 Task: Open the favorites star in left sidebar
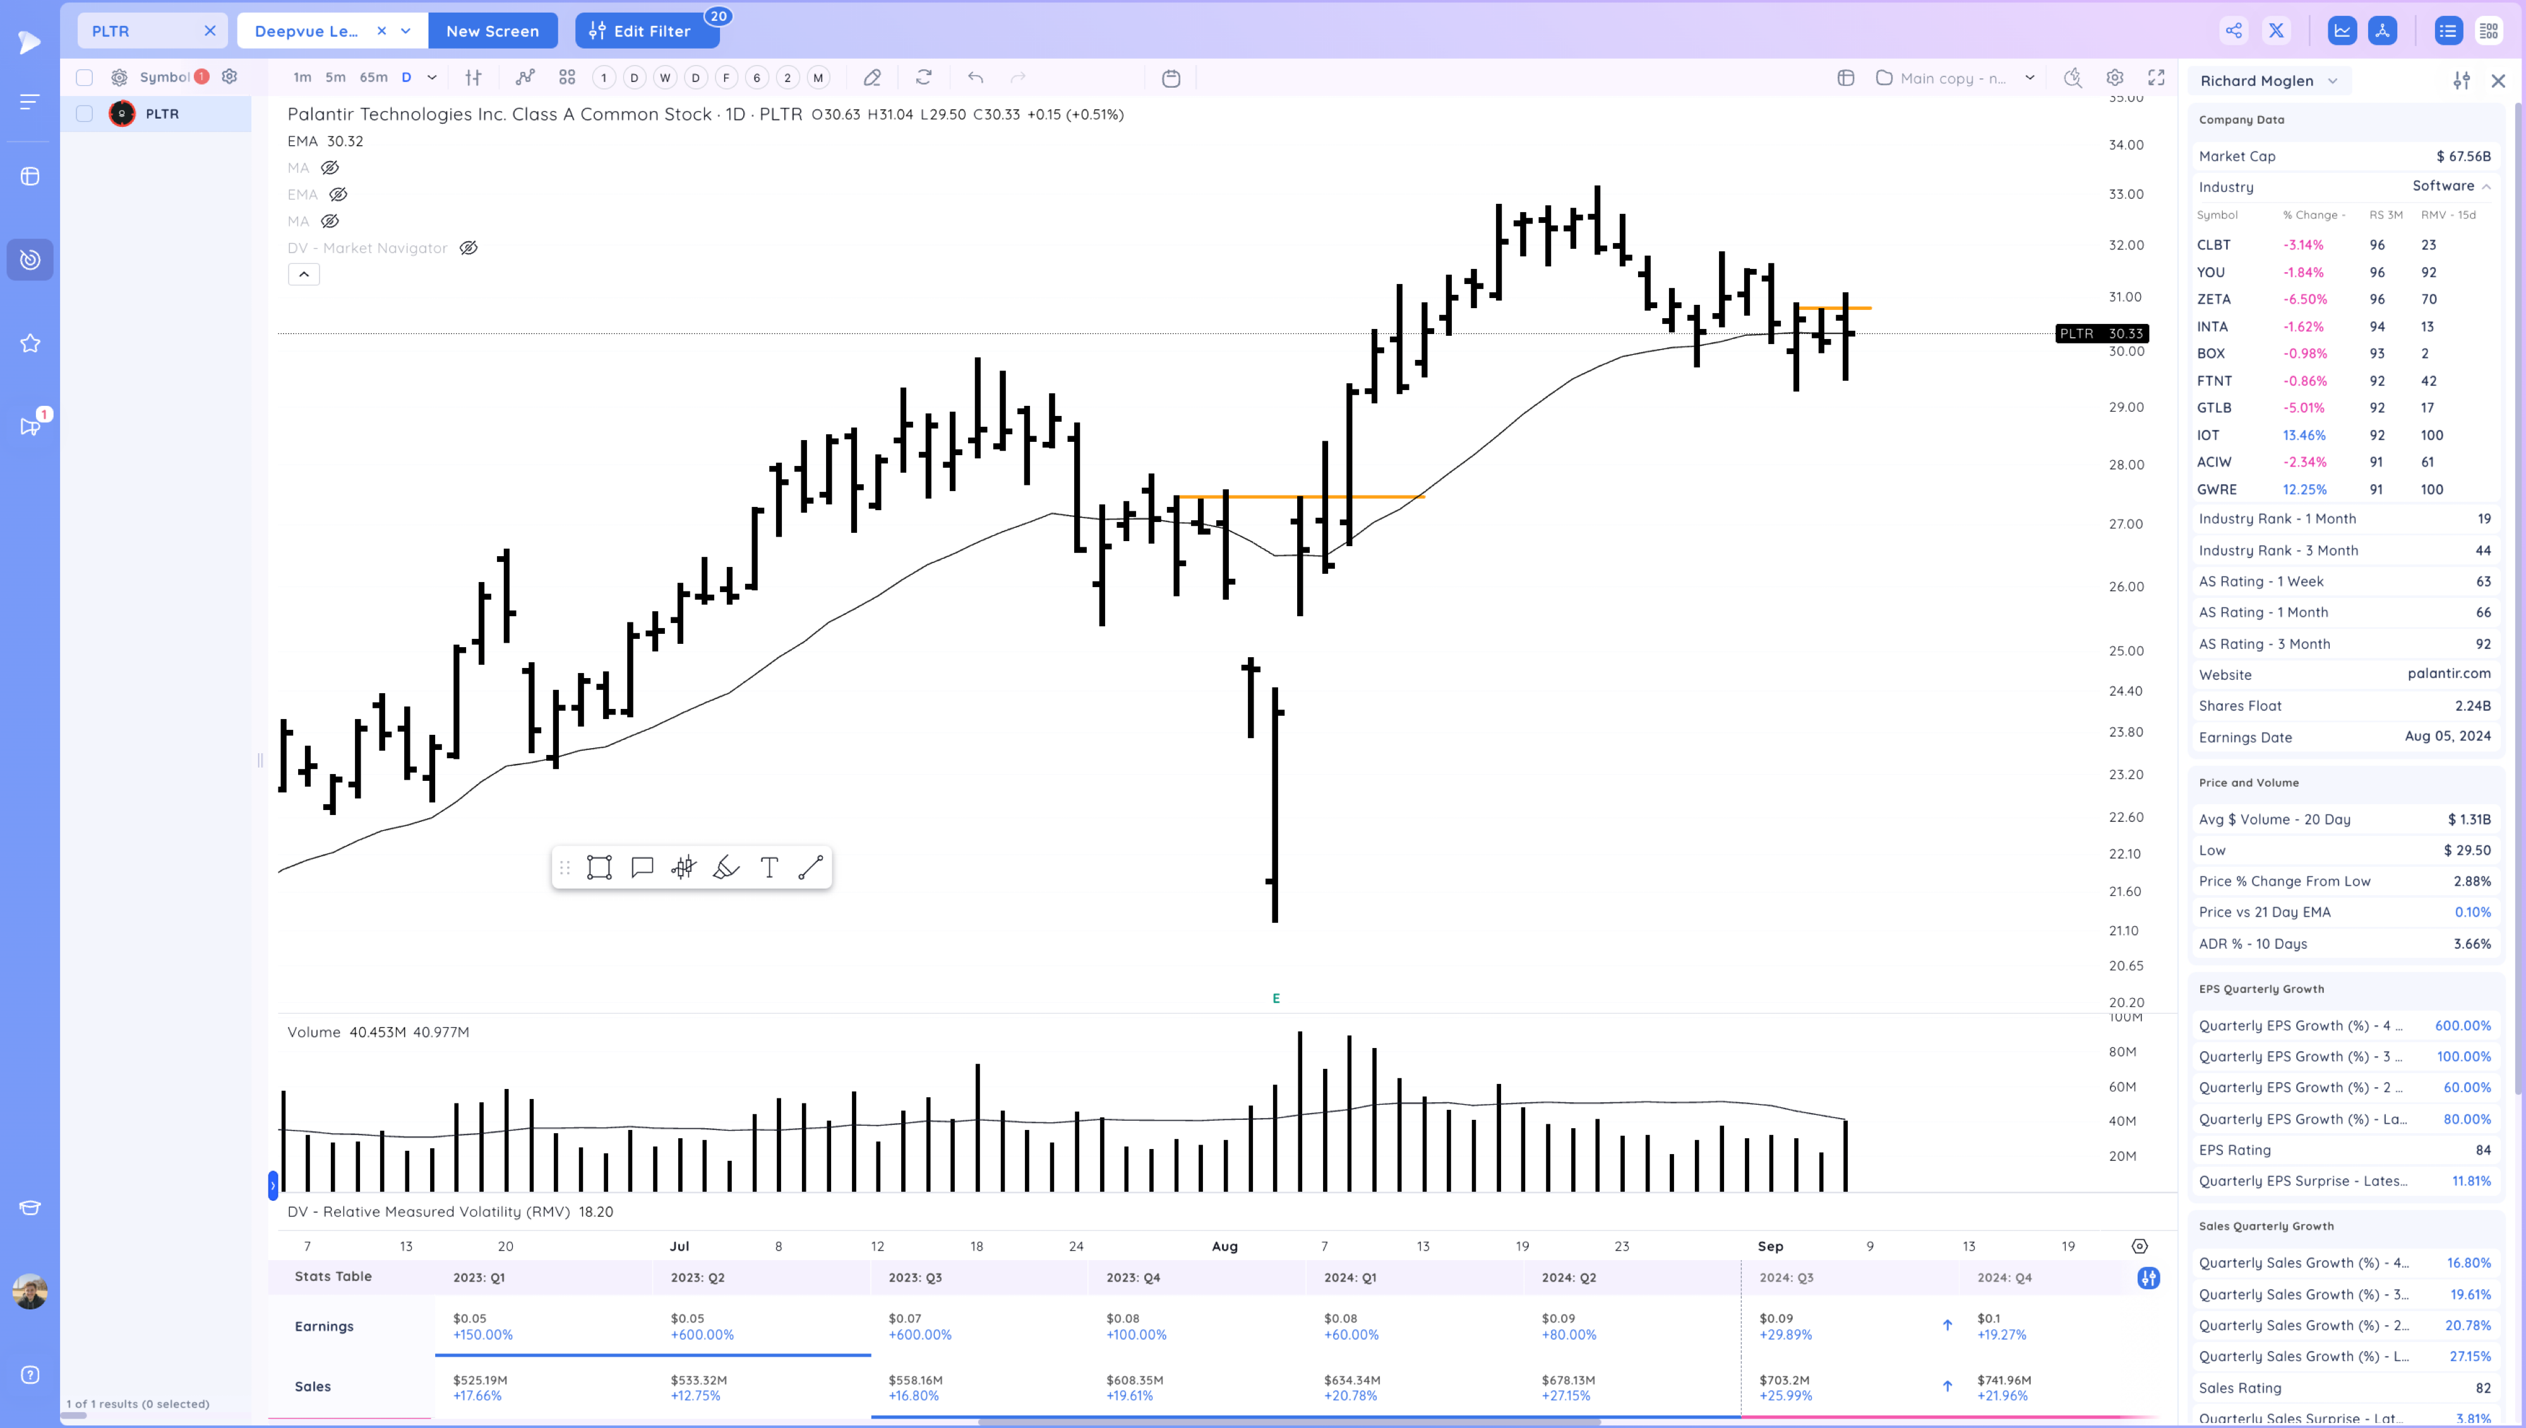(x=30, y=343)
